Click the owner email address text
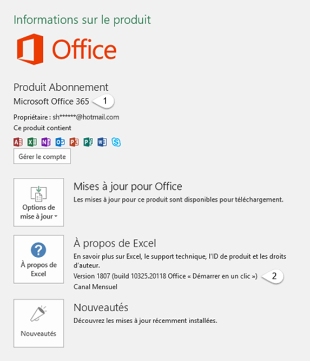 pyautogui.click(x=86, y=117)
